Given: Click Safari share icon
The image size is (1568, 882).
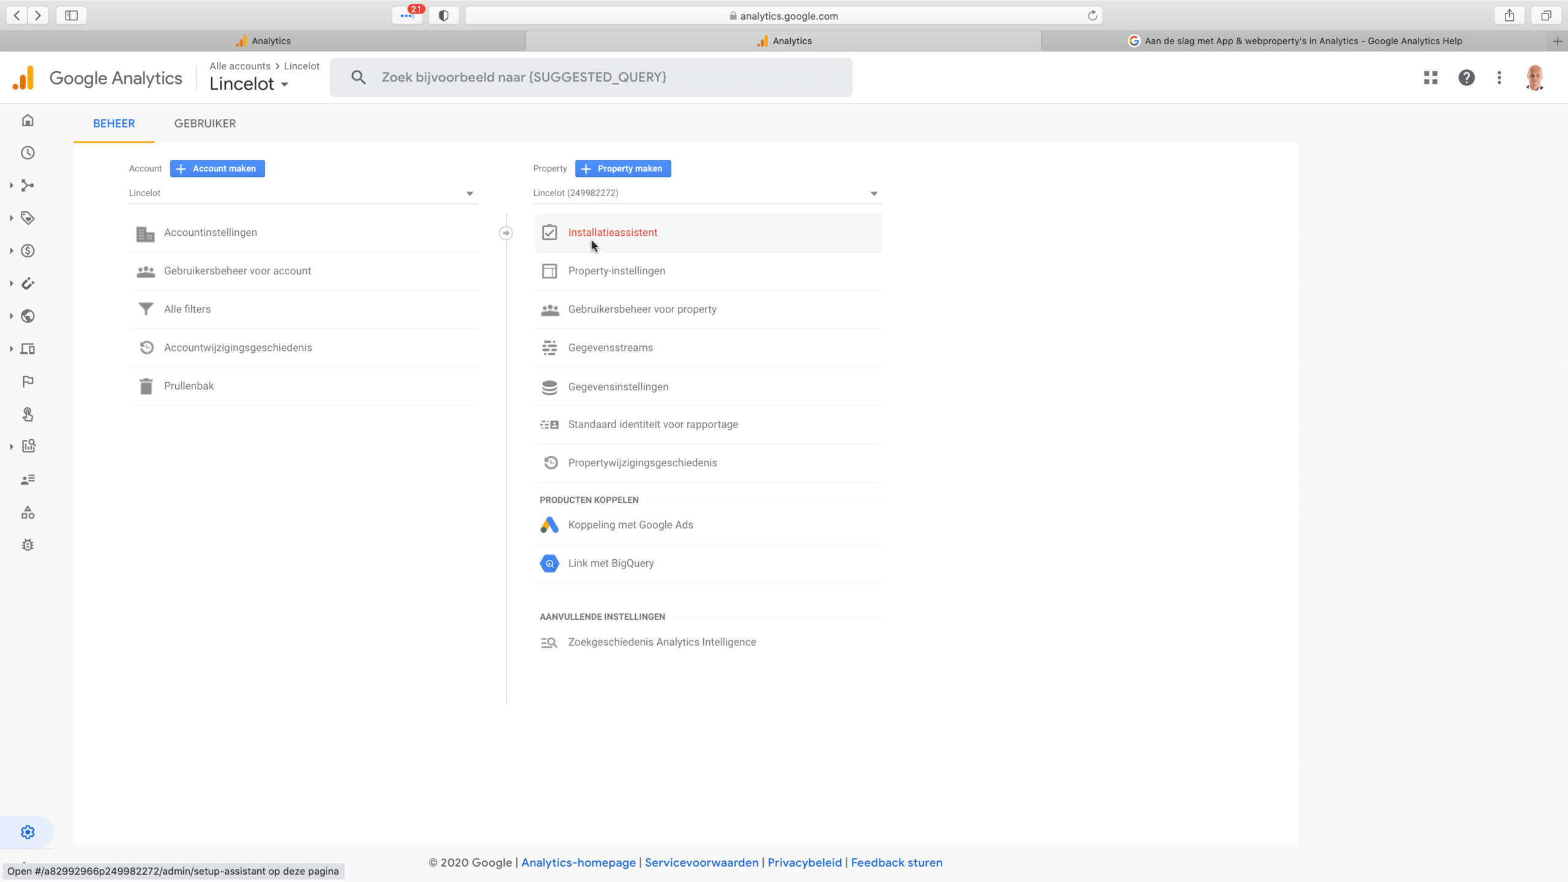Looking at the screenshot, I should (x=1509, y=15).
